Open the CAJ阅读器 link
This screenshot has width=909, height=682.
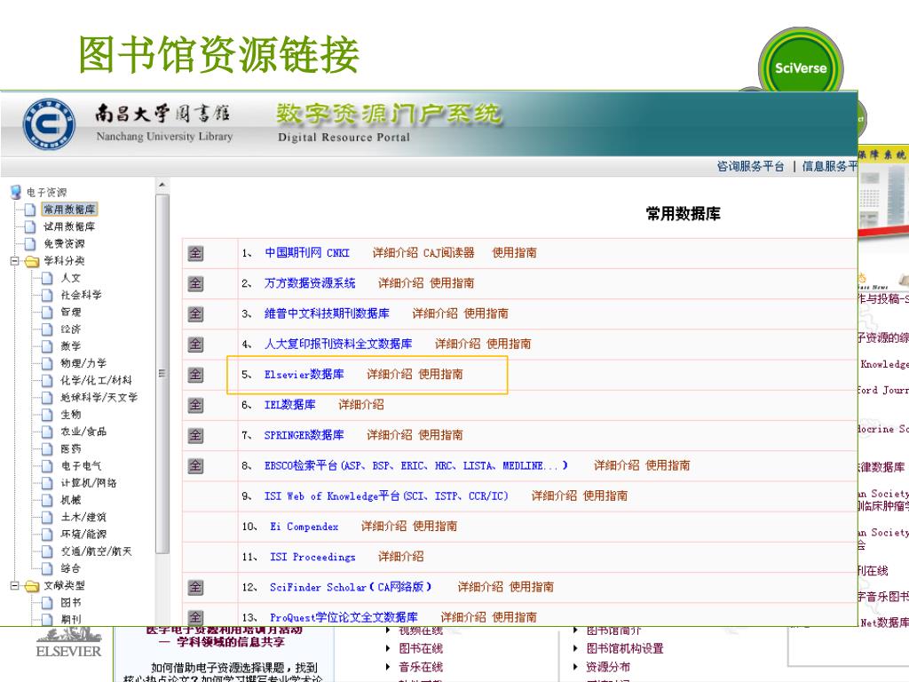click(448, 253)
